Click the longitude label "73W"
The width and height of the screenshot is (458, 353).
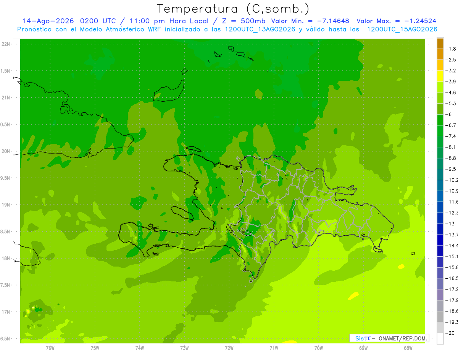tap(184, 348)
